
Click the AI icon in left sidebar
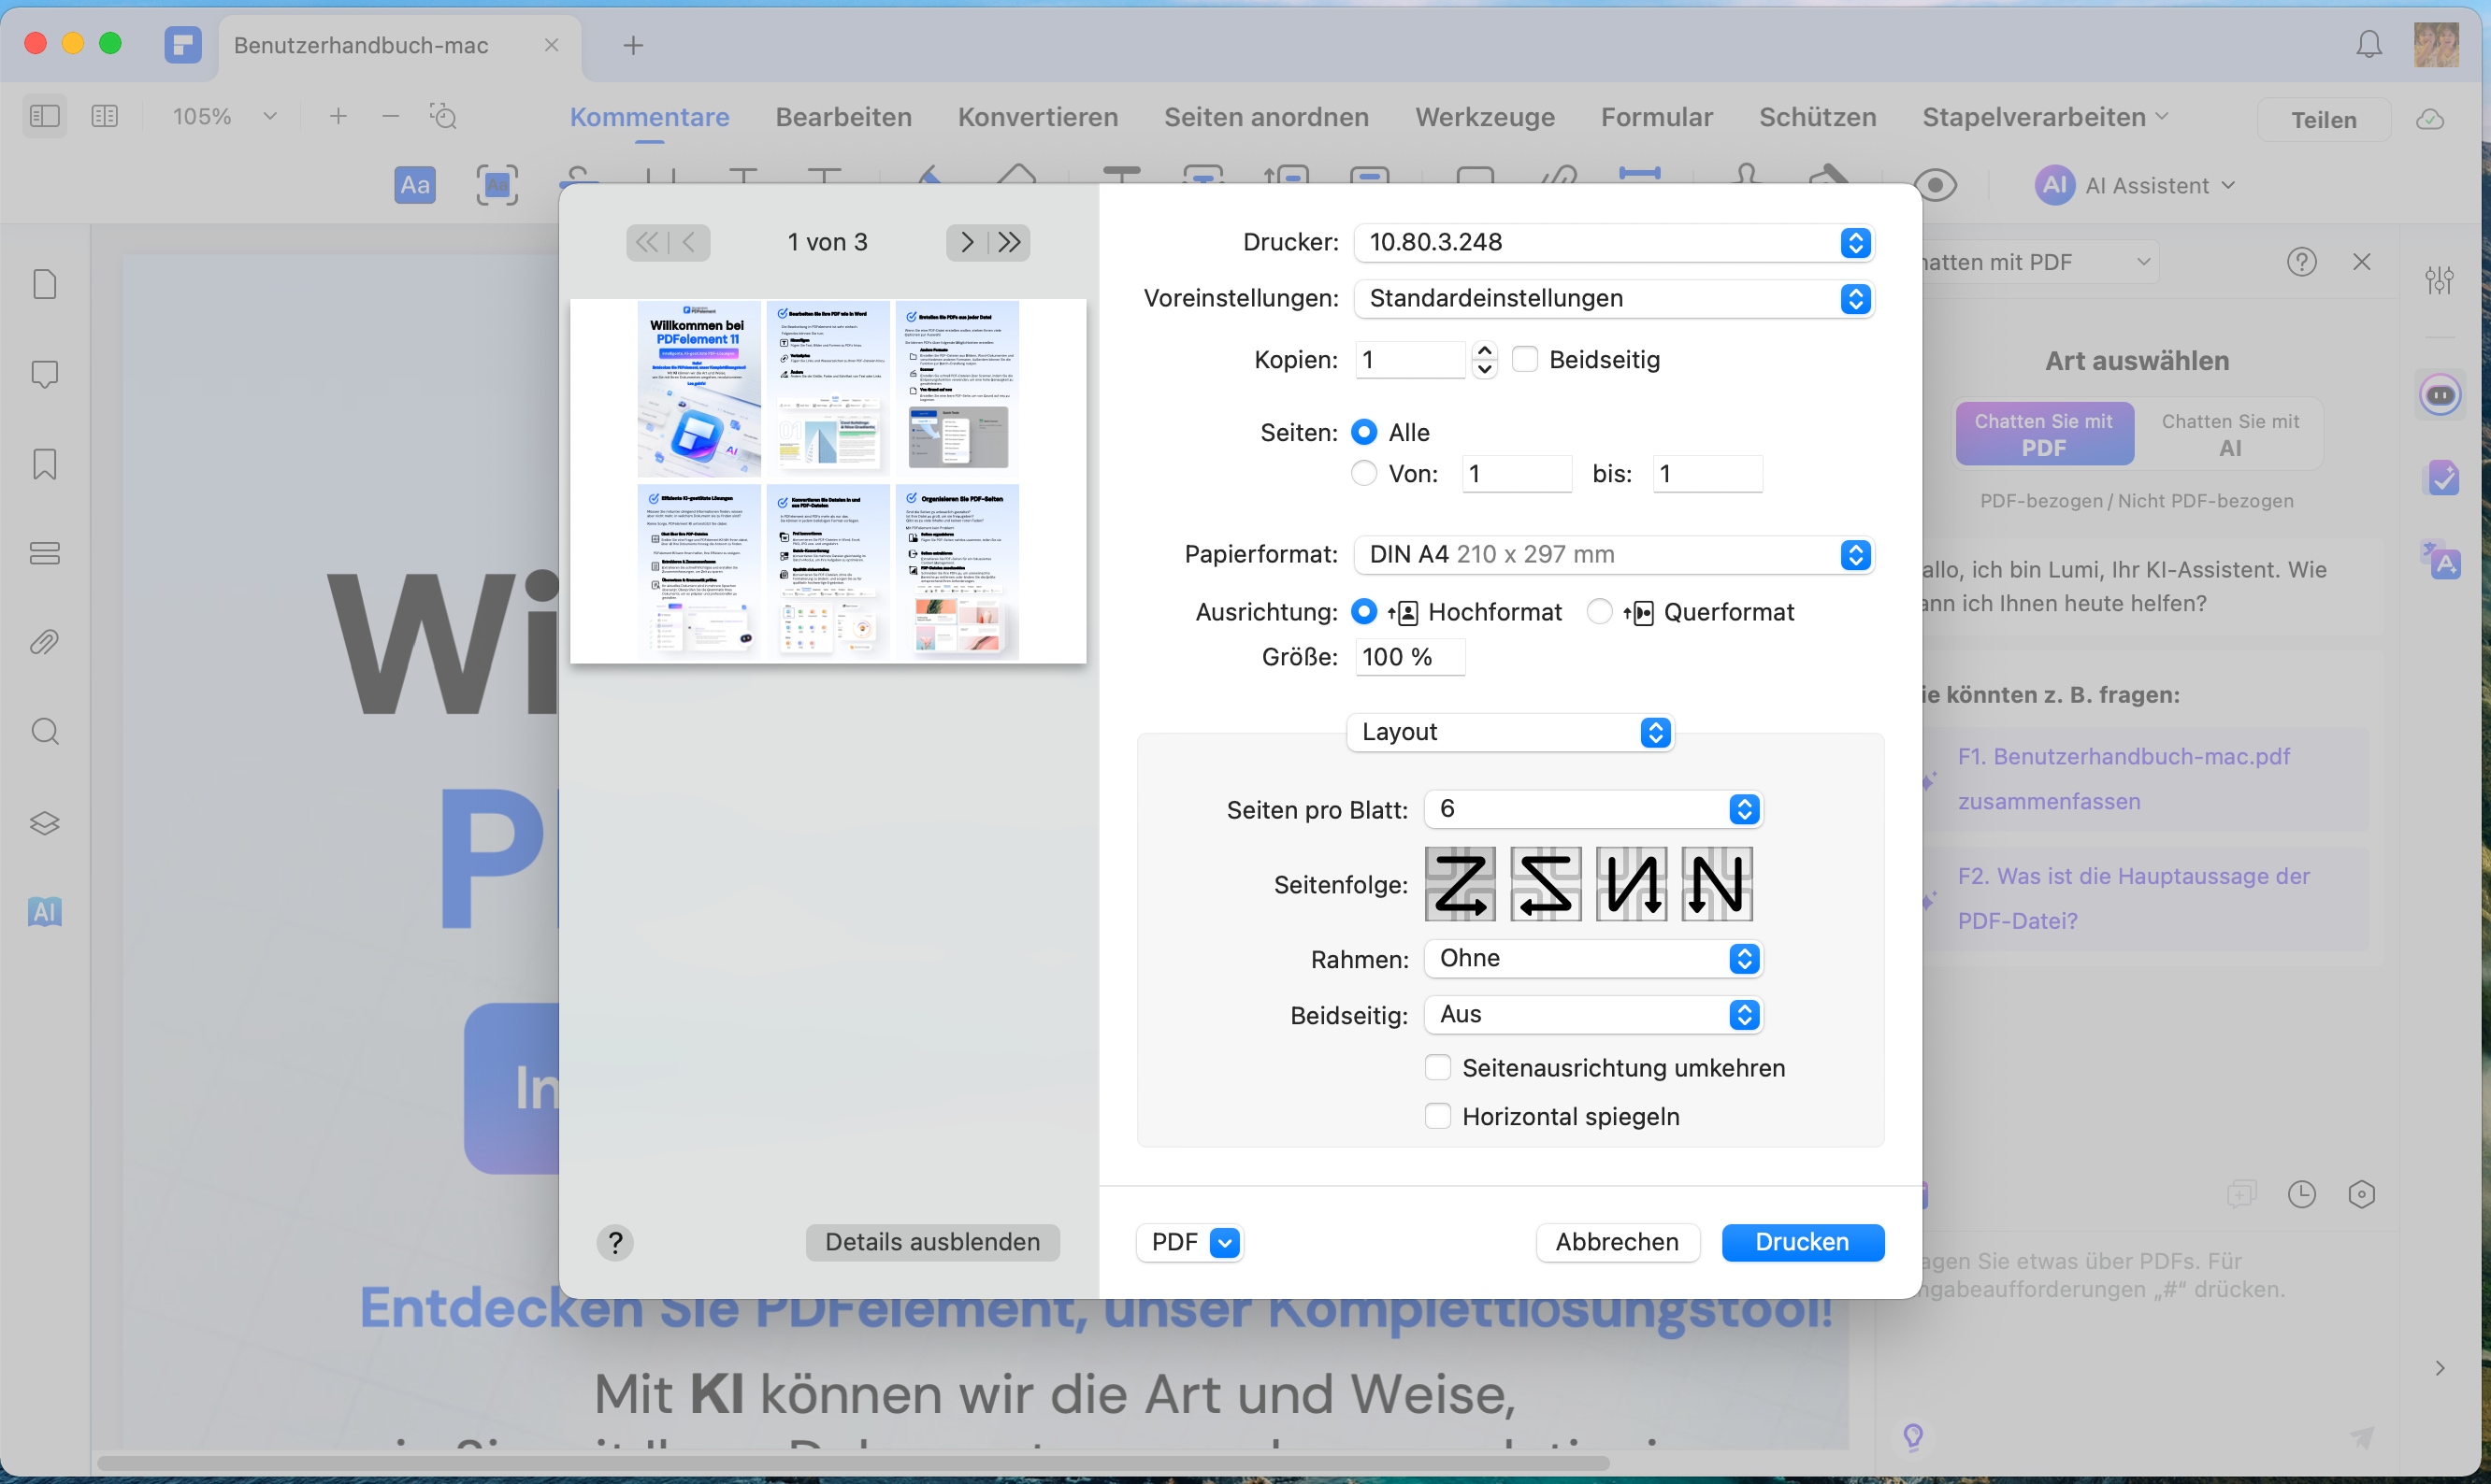(x=45, y=912)
